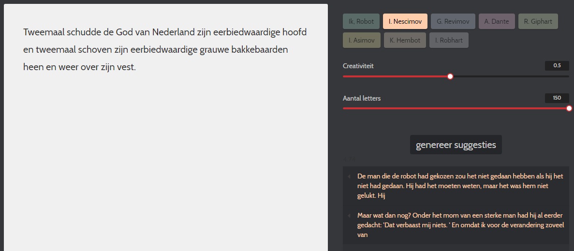Choose the I. Robhart model
574x251 pixels.
click(x=449, y=41)
